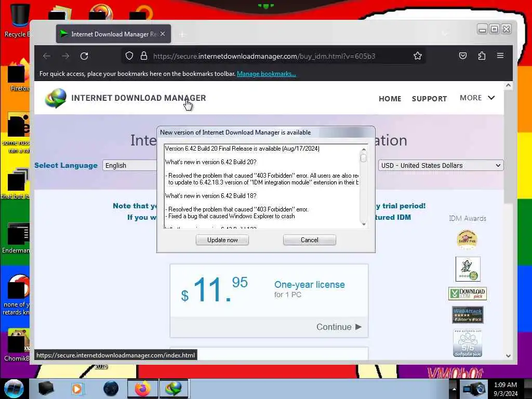Close the Internet Download Manager tab
This screenshot has width=532, height=399.
(163, 34)
